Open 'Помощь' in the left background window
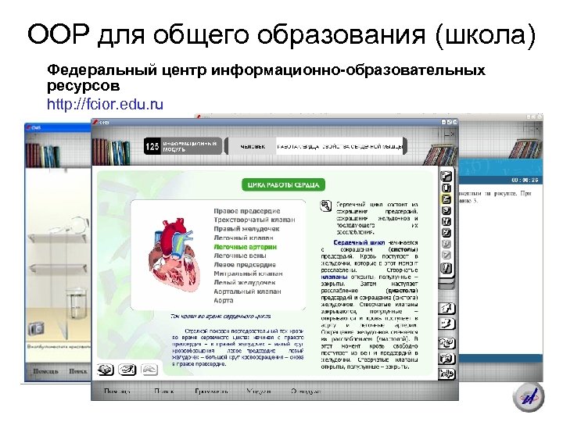The image size is (563, 422). click(x=45, y=371)
